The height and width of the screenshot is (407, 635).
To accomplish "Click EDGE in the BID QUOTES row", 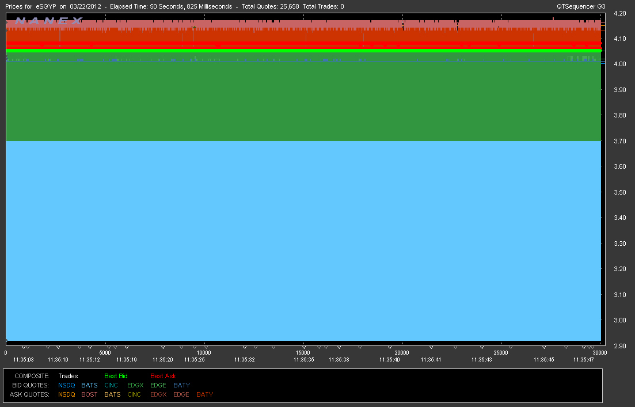I will 158,385.
